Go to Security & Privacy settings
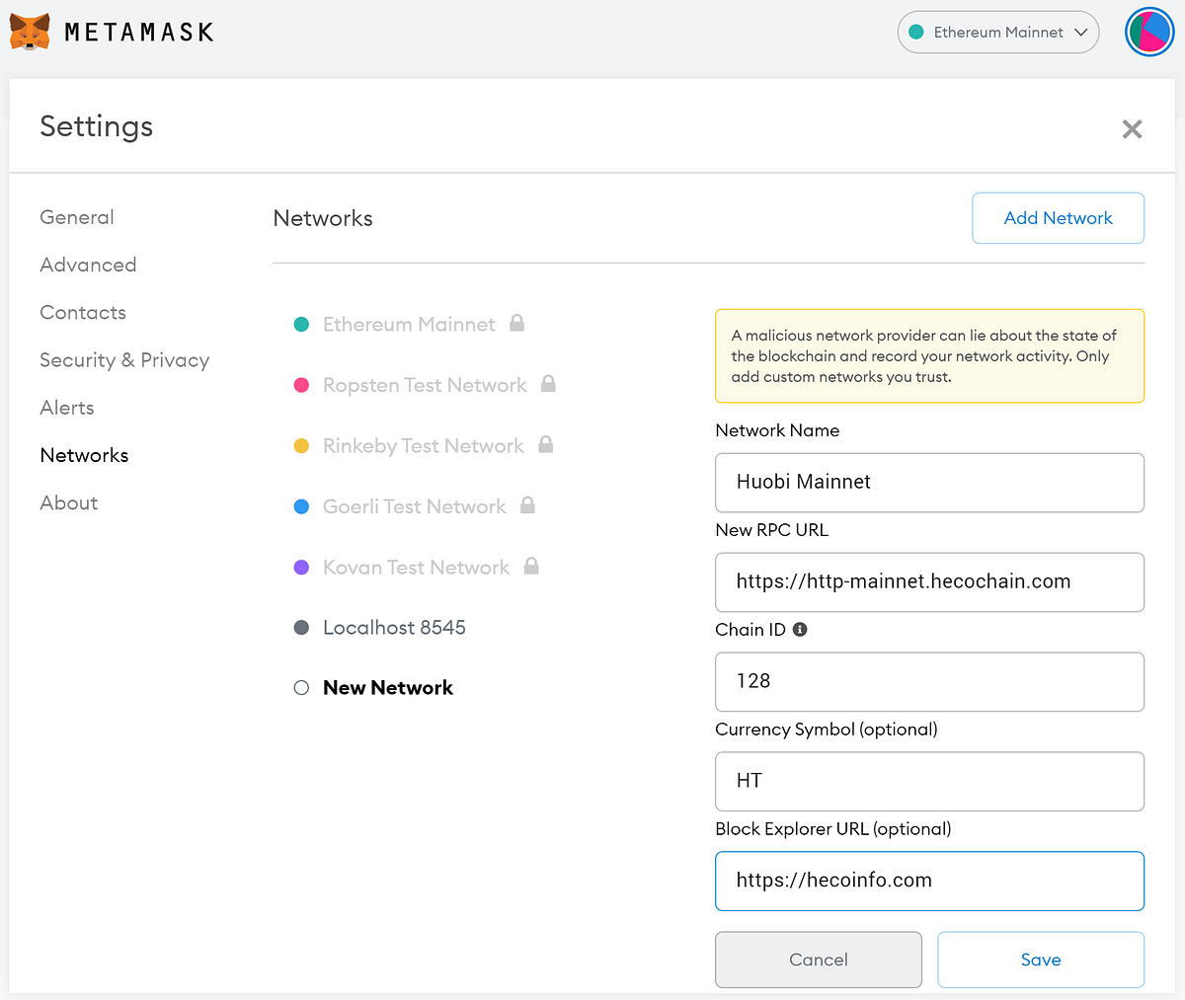1185x1000 pixels. click(124, 360)
